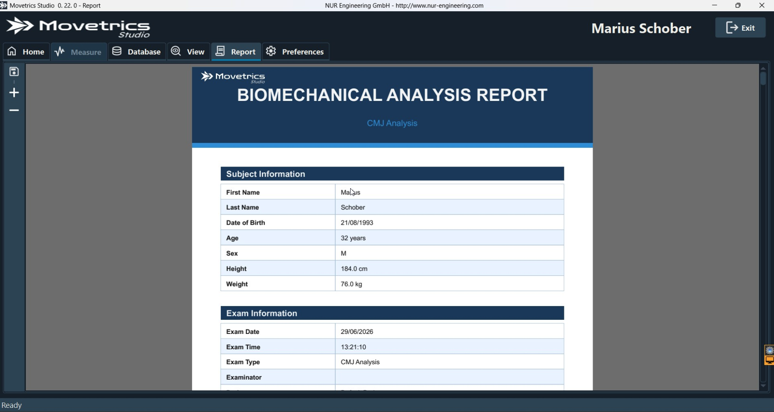
Task: Exit the application with the Exit button
Action: click(x=740, y=28)
